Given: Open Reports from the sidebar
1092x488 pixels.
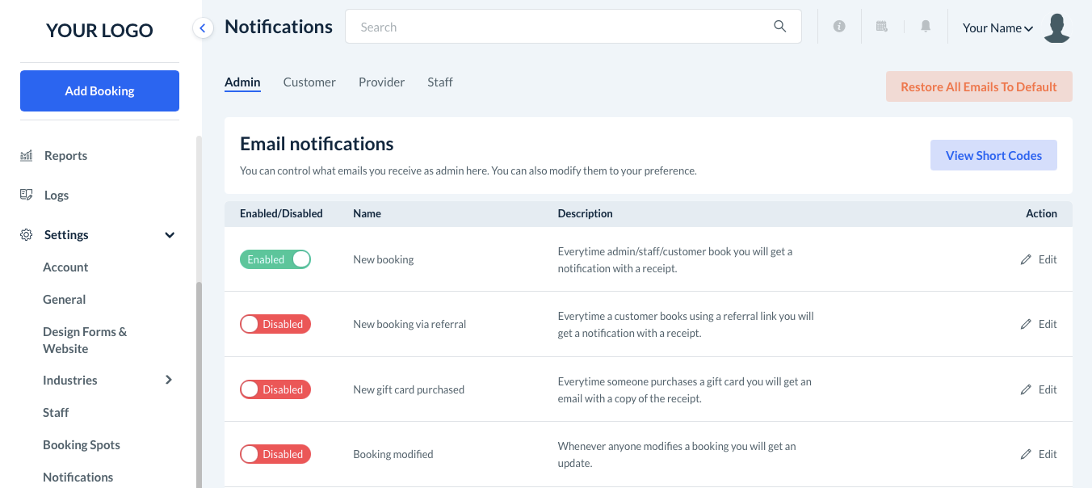Looking at the screenshot, I should coord(65,155).
